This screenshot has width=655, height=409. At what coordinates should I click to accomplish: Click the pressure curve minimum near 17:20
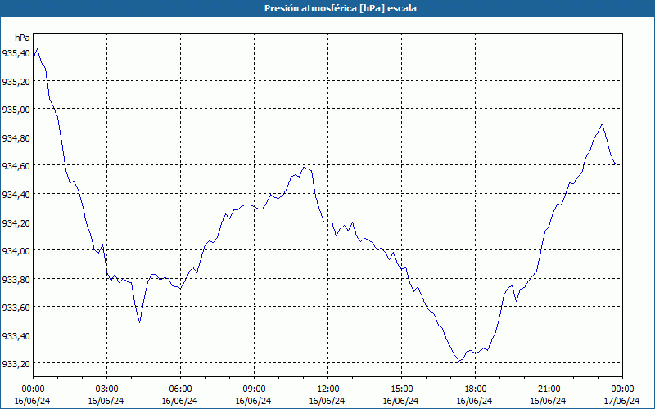coord(458,361)
